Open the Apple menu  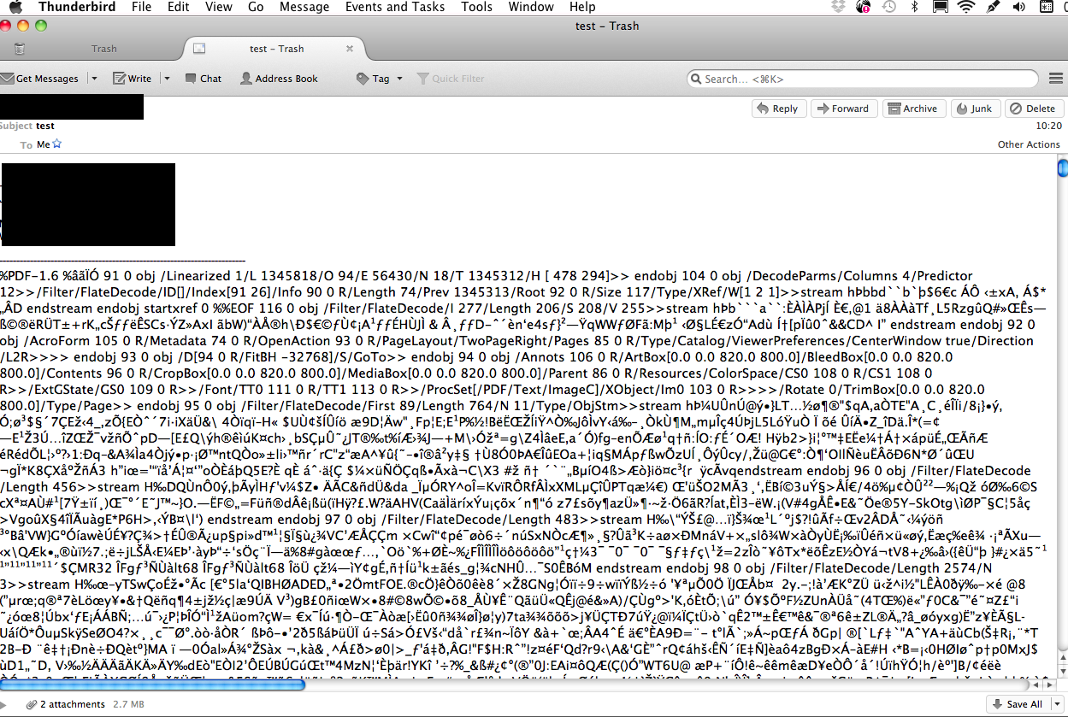pos(17,7)
